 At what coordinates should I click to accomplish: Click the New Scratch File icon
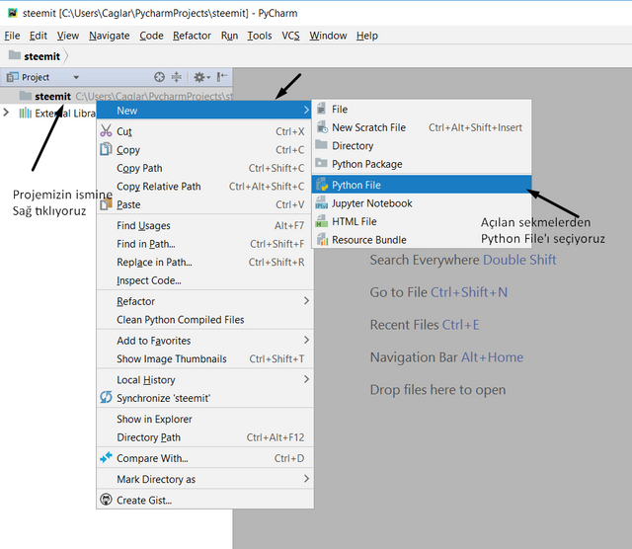pyautogui.click(x=322, y=127)
